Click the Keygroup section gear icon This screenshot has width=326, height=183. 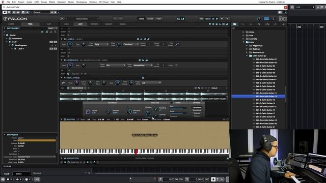[140, 60]
